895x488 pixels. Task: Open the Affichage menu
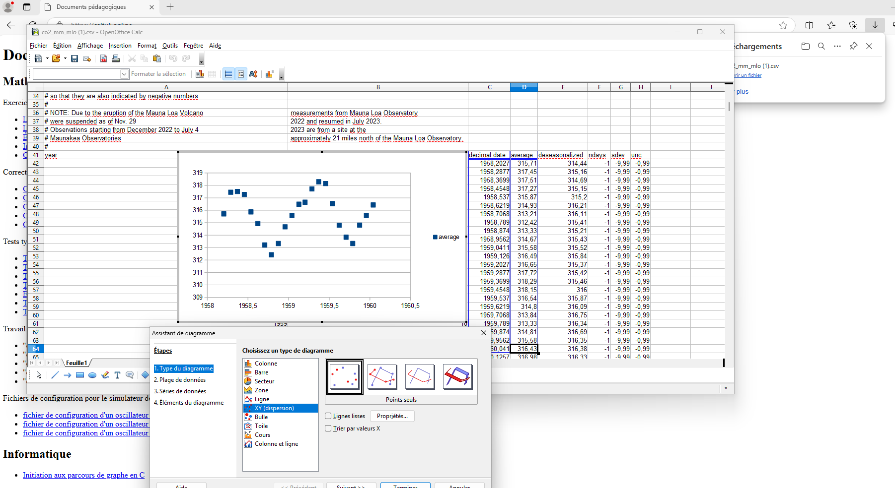(90, 46)
